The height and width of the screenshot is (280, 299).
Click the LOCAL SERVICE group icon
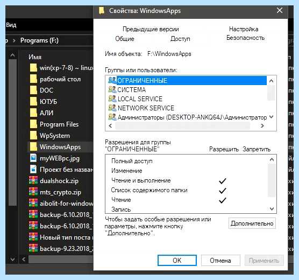(112, 99)
